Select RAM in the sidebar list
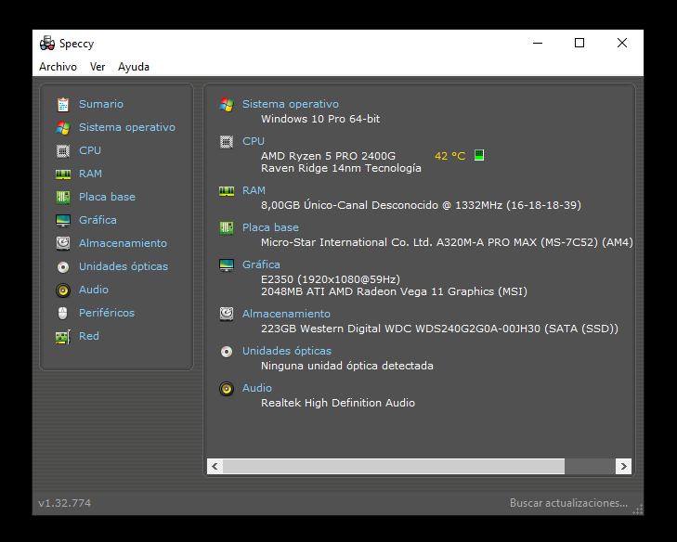The image size is (677, 542). tap(90, 174)
